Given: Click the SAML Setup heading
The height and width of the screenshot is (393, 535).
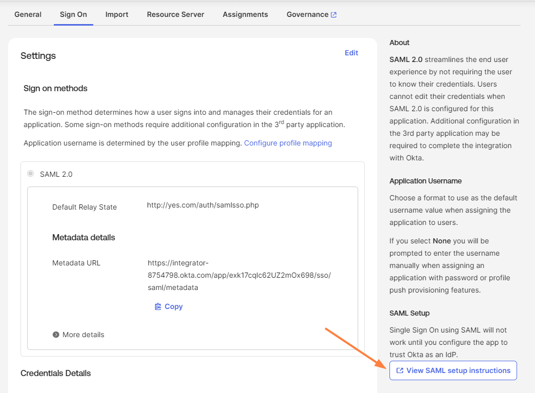Looking at the screenshot, I should point(409,313).
